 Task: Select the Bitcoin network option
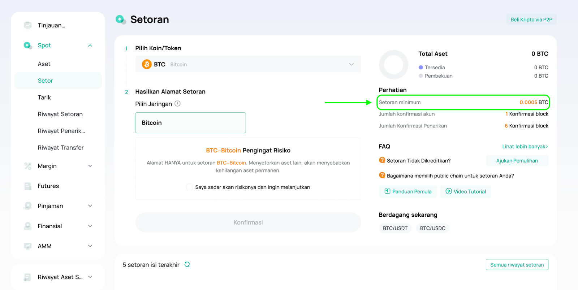(190, 123)
